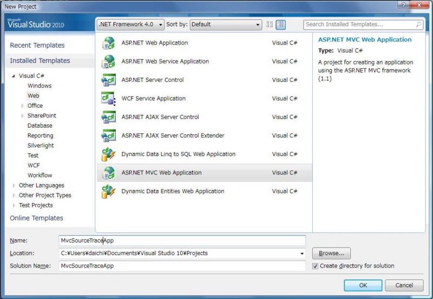The width and height of the screenshot is (433, 299).
Task: Click Dynamic Data Entities Web Application icon
Action: pos(109,191)
